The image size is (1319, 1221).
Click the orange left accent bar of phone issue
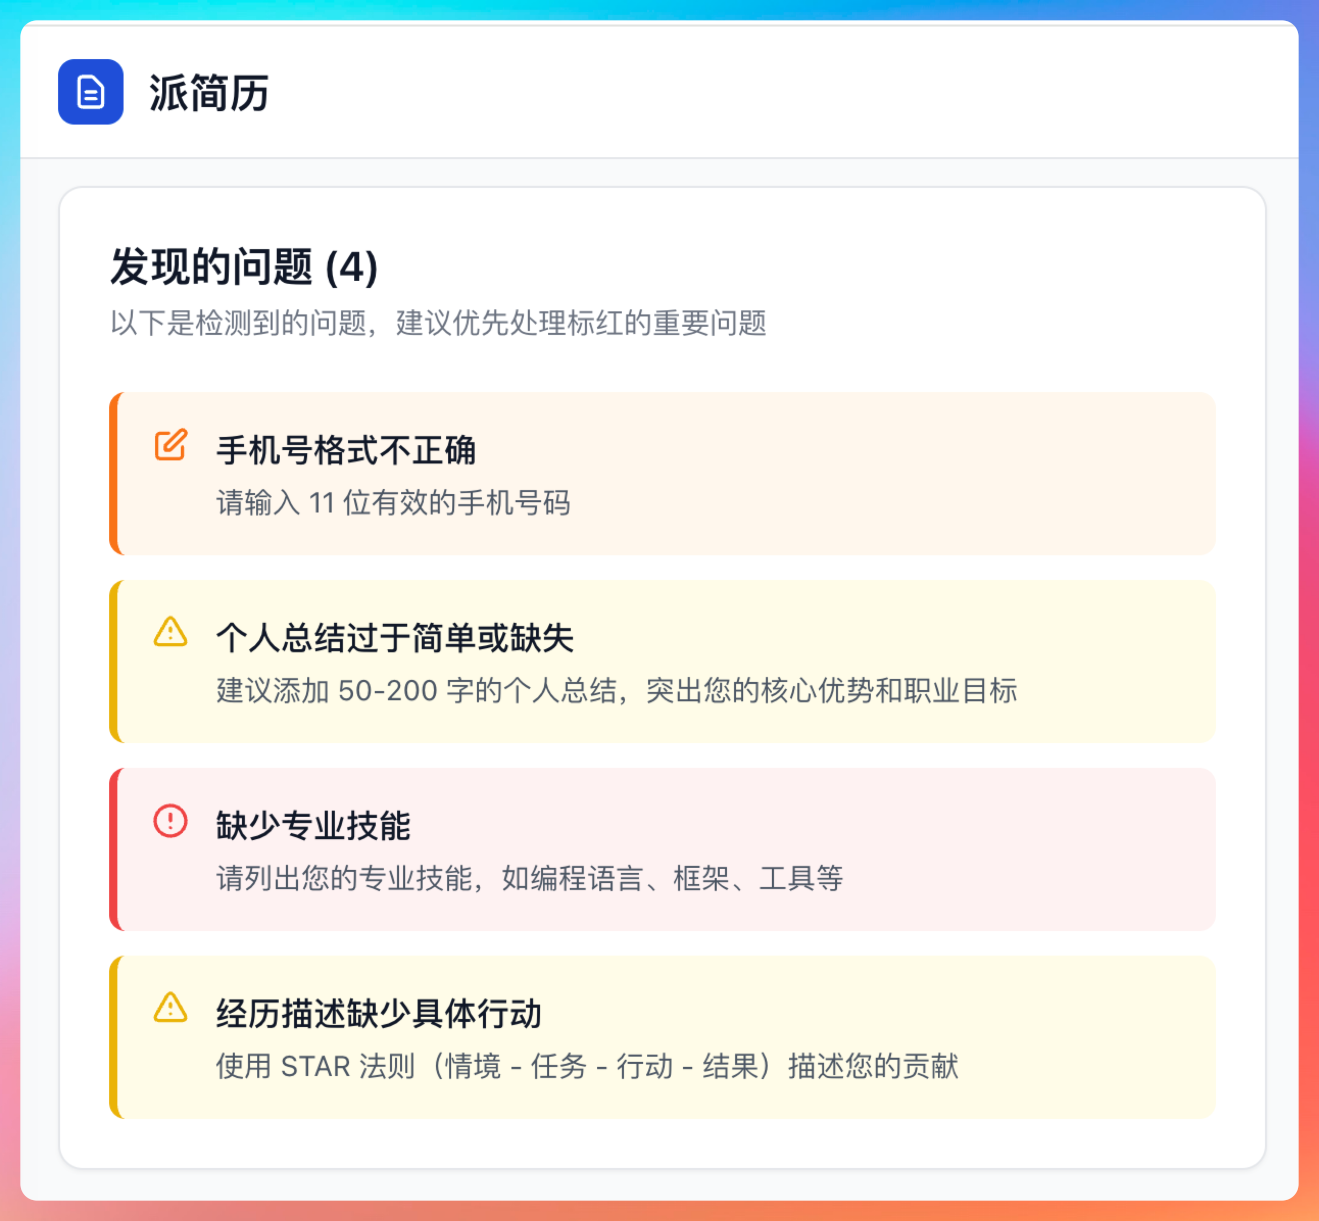[114, 473]
